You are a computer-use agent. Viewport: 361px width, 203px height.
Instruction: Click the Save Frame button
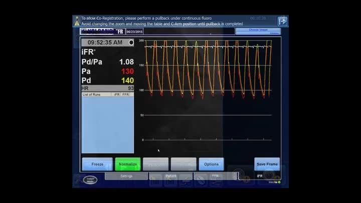(x=267, y=164)
